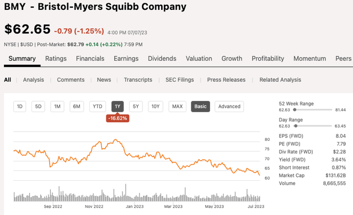Select the active 1Y range button
353x215 pixels.
point(117,107)
